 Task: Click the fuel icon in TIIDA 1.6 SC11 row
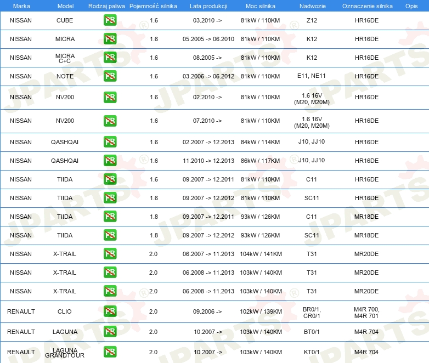coord(110,198)
